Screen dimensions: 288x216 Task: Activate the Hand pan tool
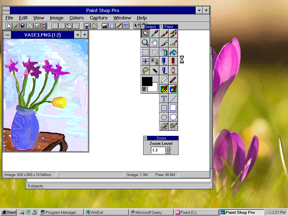click(x=155, y=42)
